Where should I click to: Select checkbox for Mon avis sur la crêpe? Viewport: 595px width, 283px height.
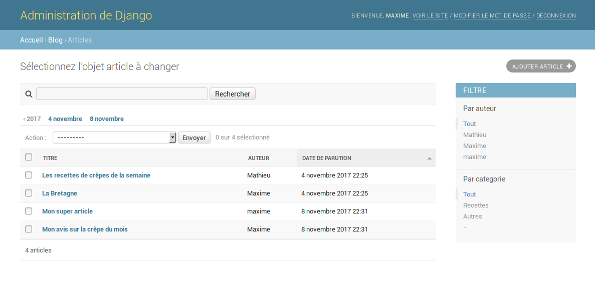(29, 229)
